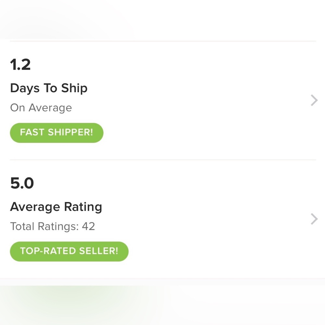Click the On Average subtitle text

(x=41, y=108)
